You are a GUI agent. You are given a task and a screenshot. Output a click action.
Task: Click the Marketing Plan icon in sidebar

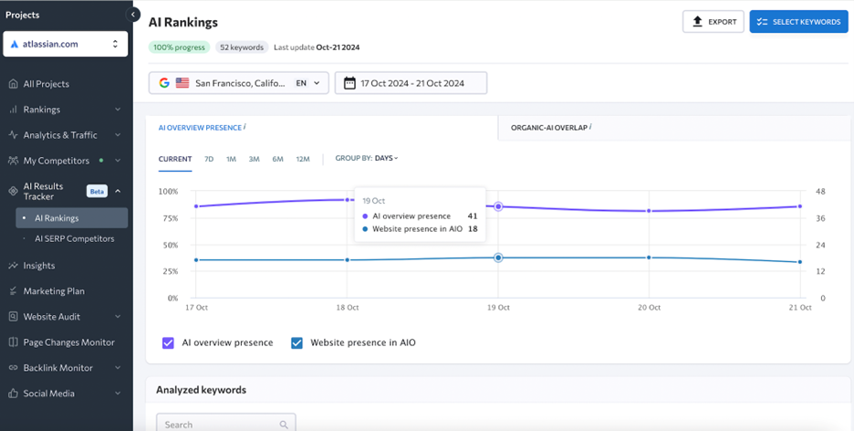click(x=13, y=291)
